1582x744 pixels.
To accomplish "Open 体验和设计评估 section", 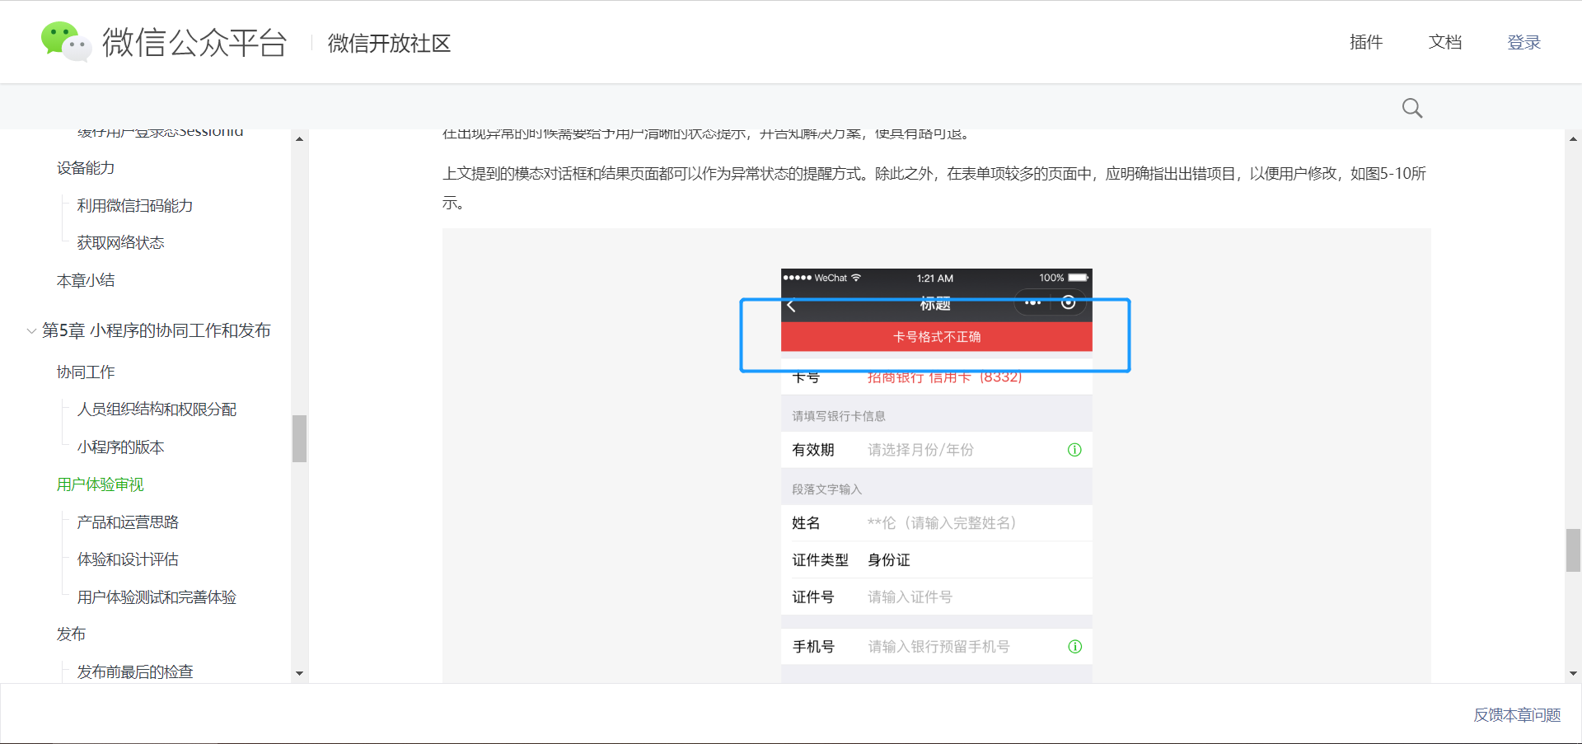I will point(128,559).
